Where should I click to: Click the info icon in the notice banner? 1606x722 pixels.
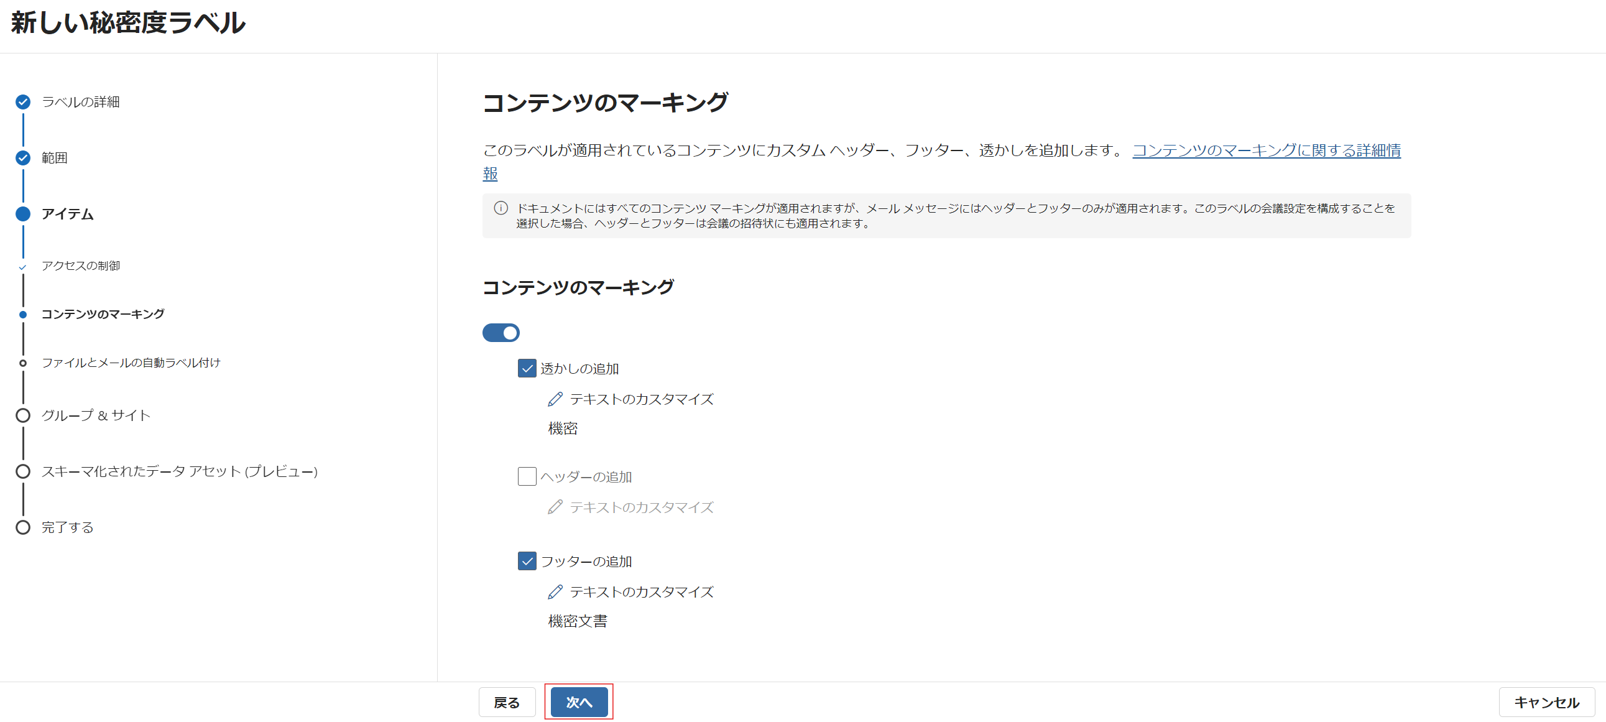click(x=501, y=208)
